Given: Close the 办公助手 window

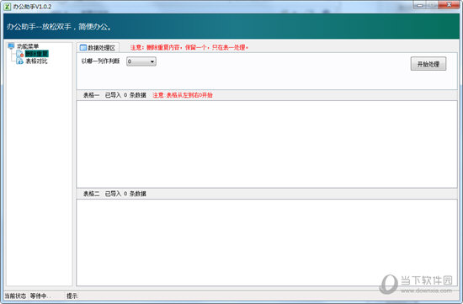Looking at the screenshot, I should [449, 5].
